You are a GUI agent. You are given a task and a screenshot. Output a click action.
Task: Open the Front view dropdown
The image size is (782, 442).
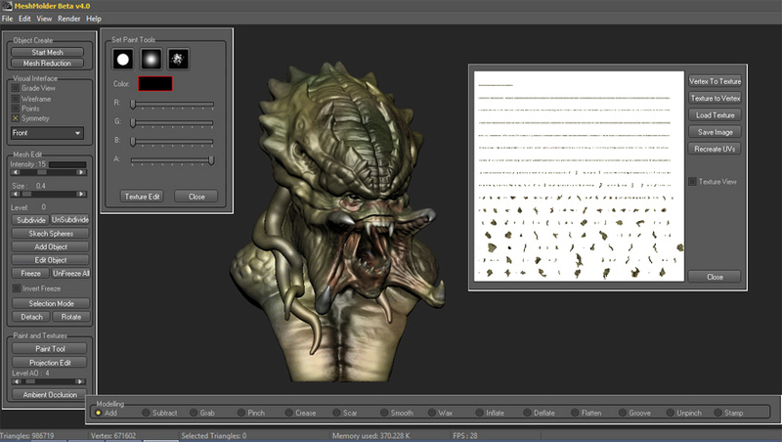pos(47,133)
